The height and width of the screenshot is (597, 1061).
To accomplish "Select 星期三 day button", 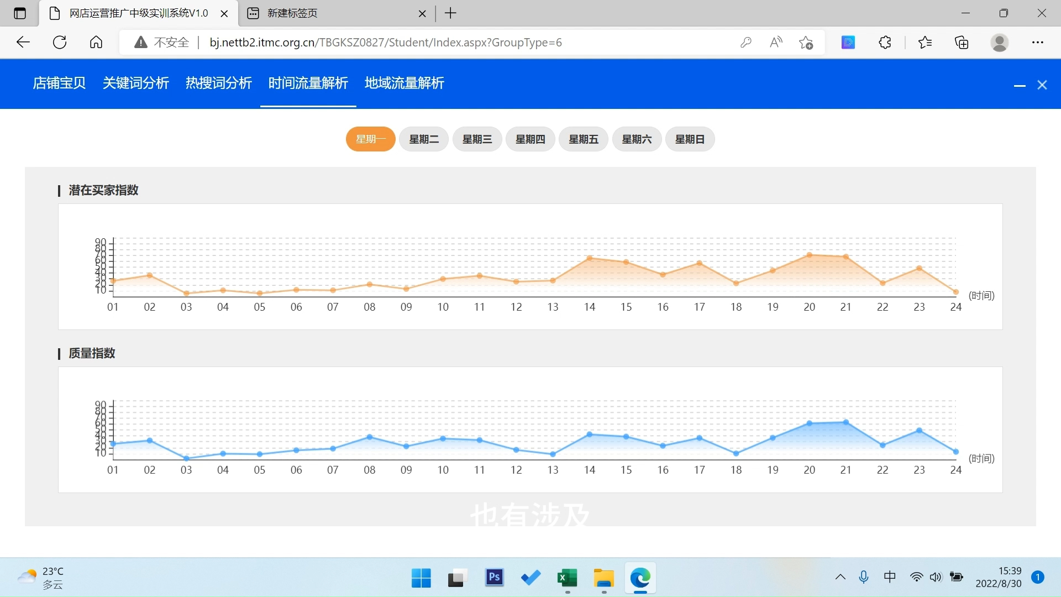I will [x=477, y=139].
